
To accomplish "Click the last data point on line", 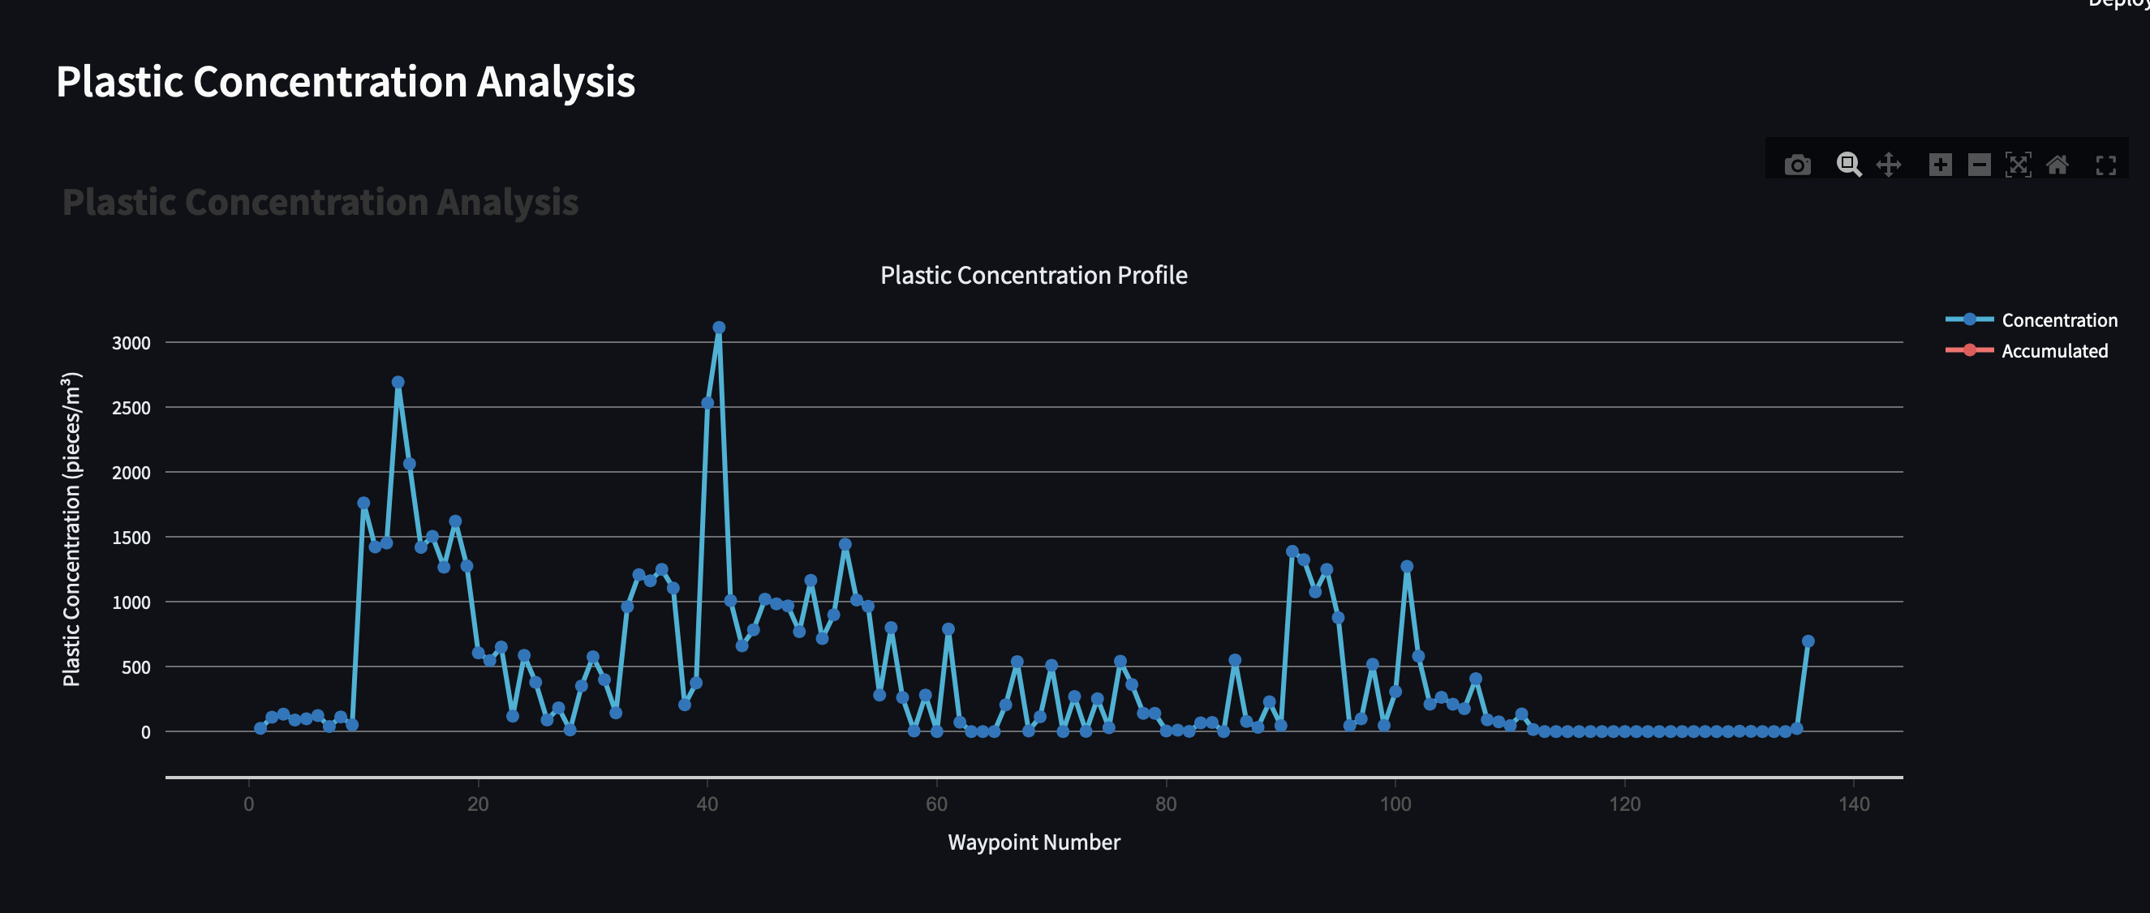I will coord(1808,641).
